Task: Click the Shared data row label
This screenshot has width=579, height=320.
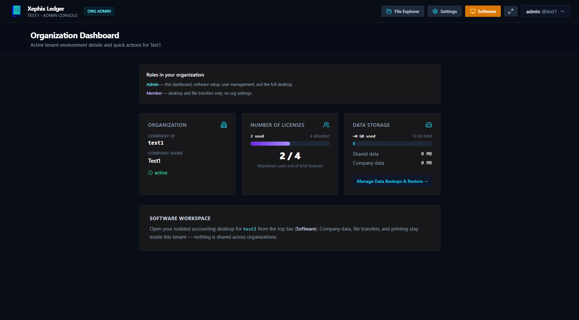Action: (x=366, y=154)
